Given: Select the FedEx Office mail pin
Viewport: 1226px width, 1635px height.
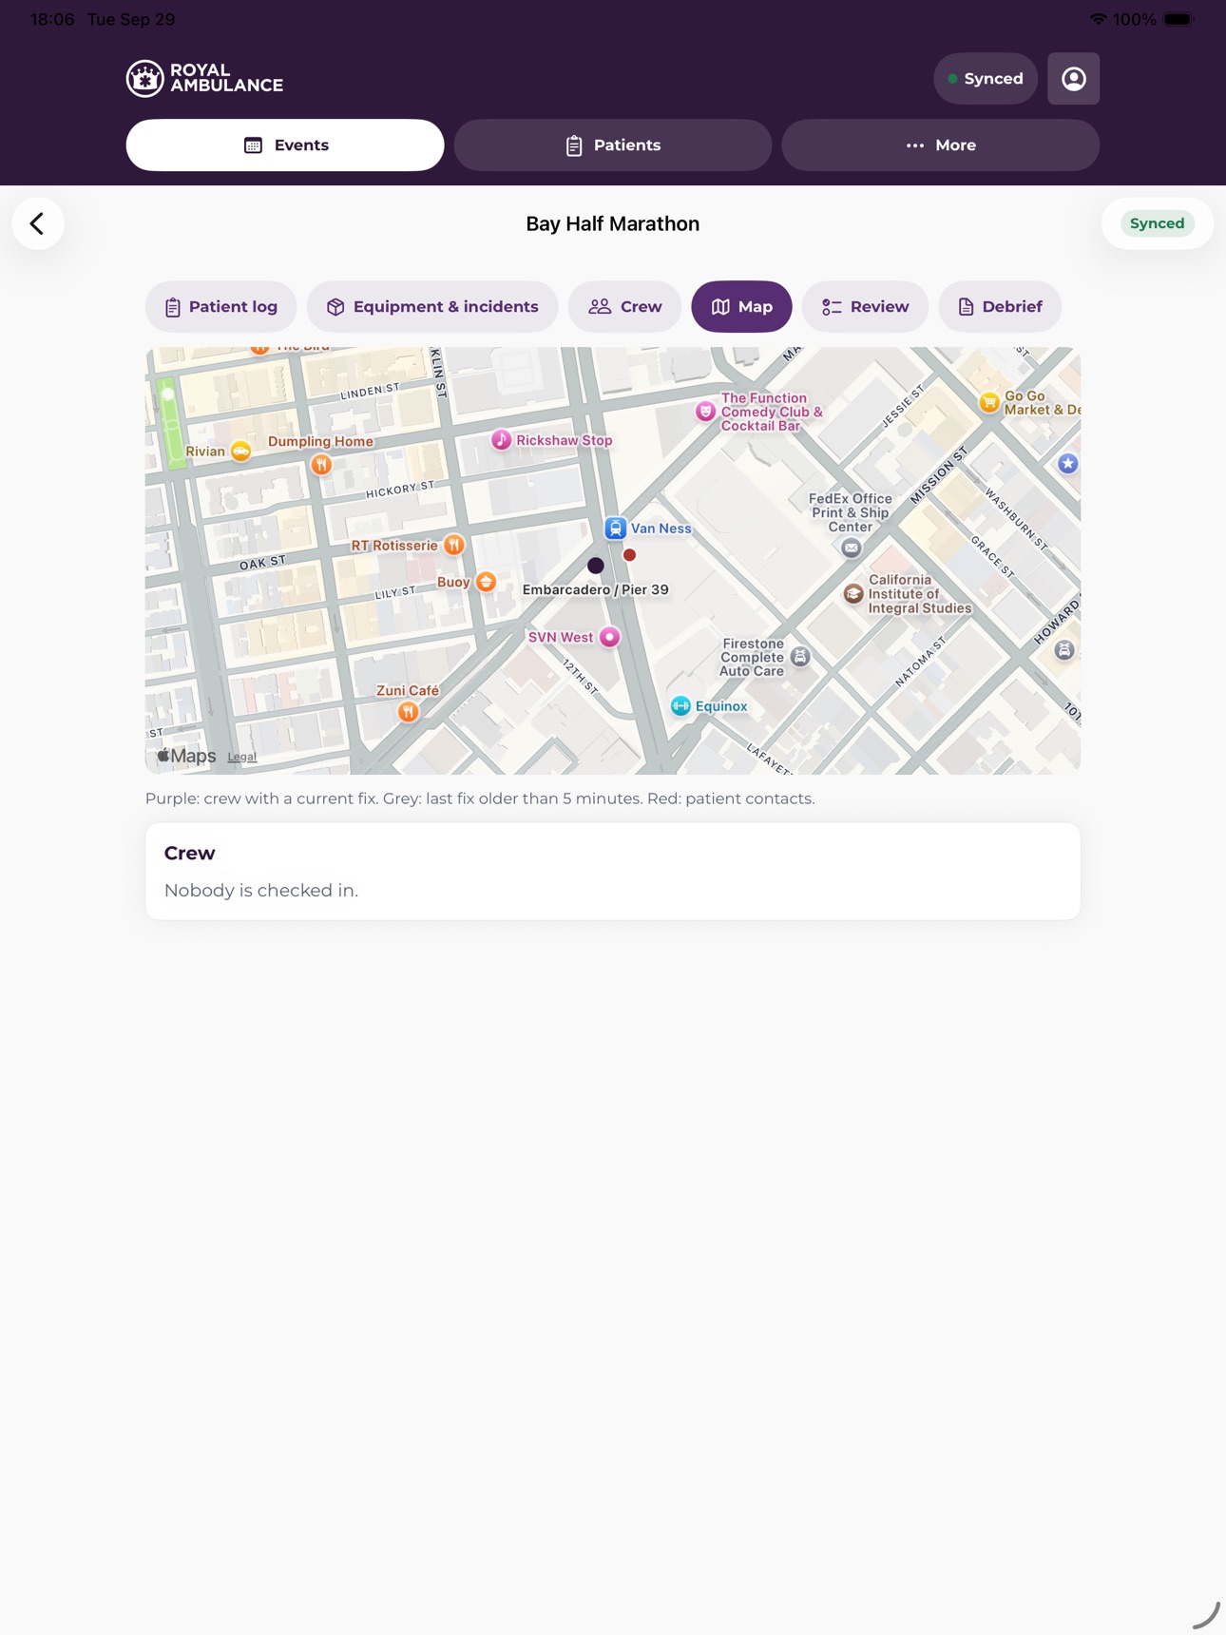Looking at the screenshot, I should 852,548.
